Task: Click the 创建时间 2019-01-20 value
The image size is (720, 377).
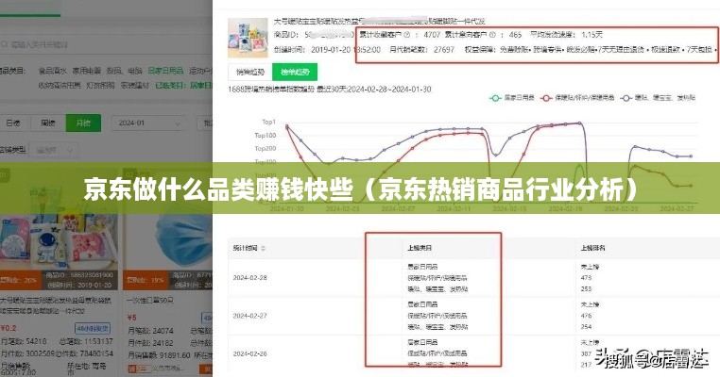Action: [x=345, y=49]
